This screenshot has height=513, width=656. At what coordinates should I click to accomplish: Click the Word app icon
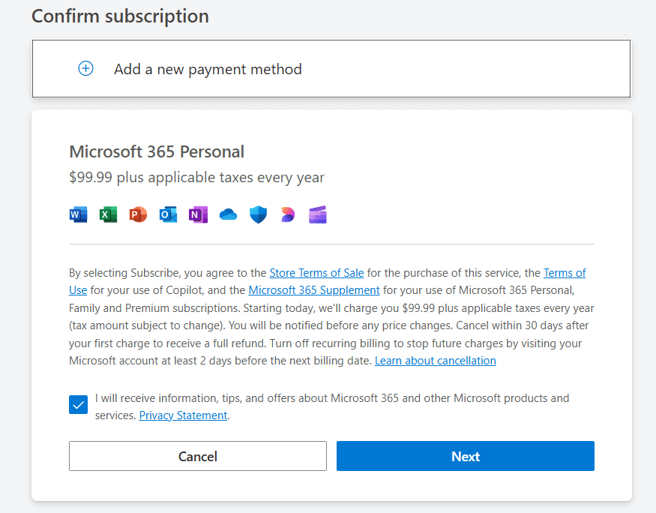pos(78,215)
